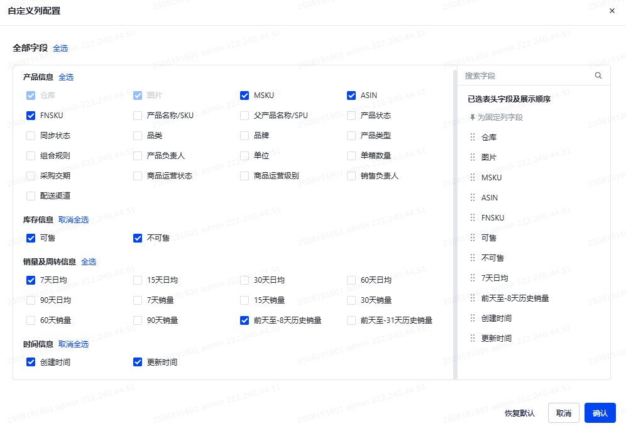The width and height of the screenshot is (626, 426).
Task: Check the 60天销量 checkbox
Action: [x=31, y=320]
